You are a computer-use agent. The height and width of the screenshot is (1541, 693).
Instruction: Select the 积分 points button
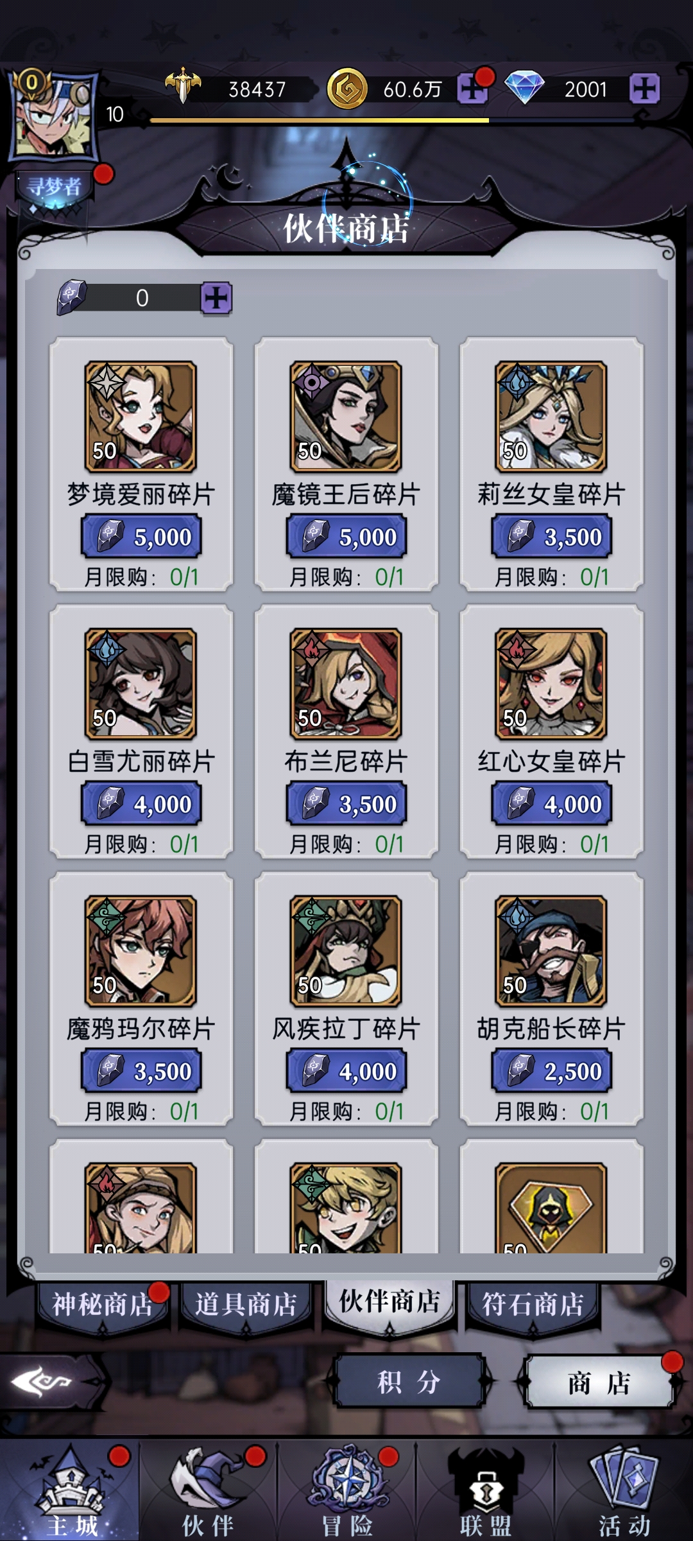click(409, 1382)
